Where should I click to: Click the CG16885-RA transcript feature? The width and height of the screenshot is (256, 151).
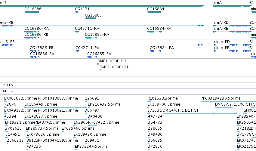(x=91, y=38)
